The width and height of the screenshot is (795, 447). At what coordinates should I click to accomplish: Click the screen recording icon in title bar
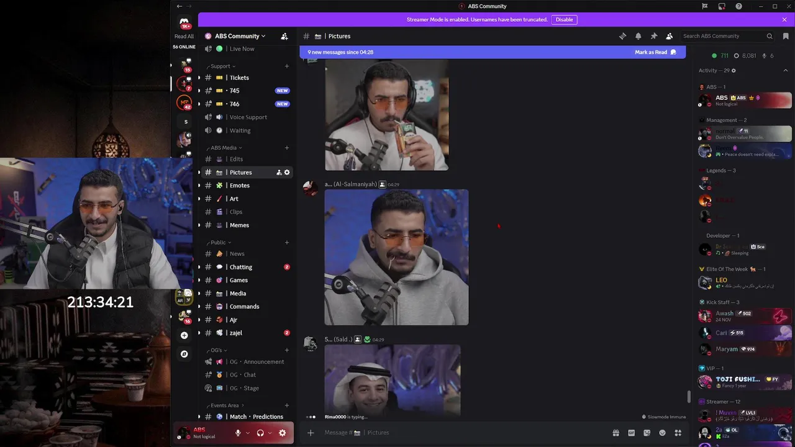pyautogui.click(x=722, y=6)
